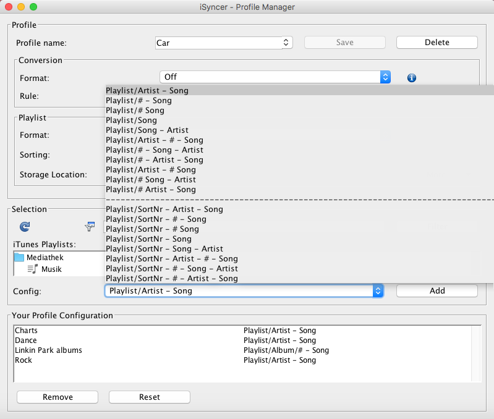Choose 'Playlist/Song – Artist' option
The image size is (494, 419).
click(299, 130)
